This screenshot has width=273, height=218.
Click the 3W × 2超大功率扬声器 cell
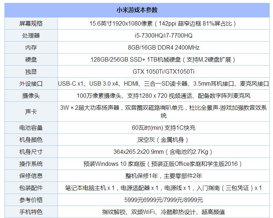point(164,112)
